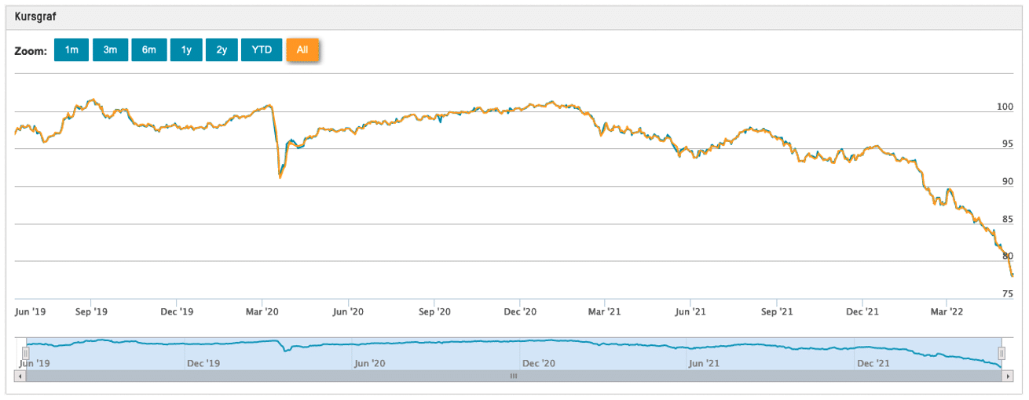The height and width of the screenshot is (400, 1029).
Task: Click the Kursgraf panel title
Action: [35, 16]
